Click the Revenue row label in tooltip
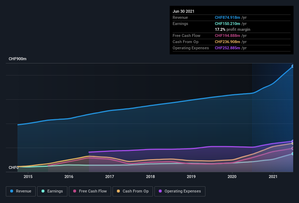Screen dimensions: 299x203 coord(180,17)
